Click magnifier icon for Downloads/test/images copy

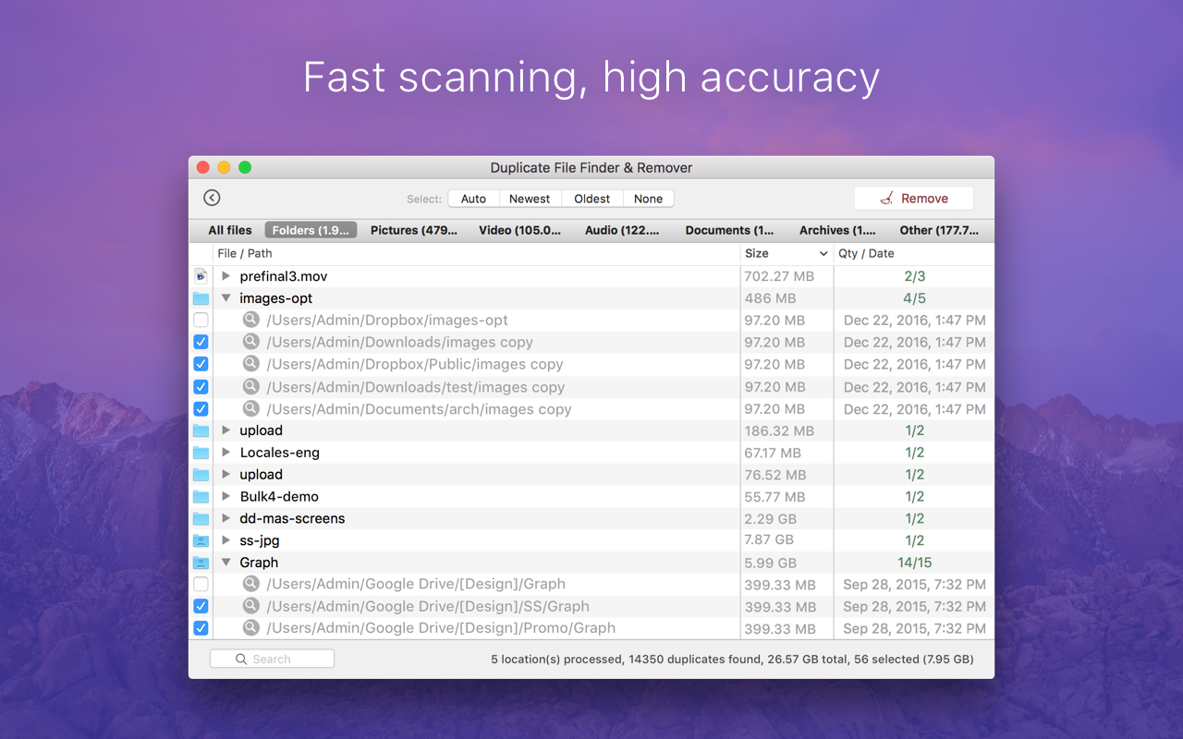(x=251, y=386)
